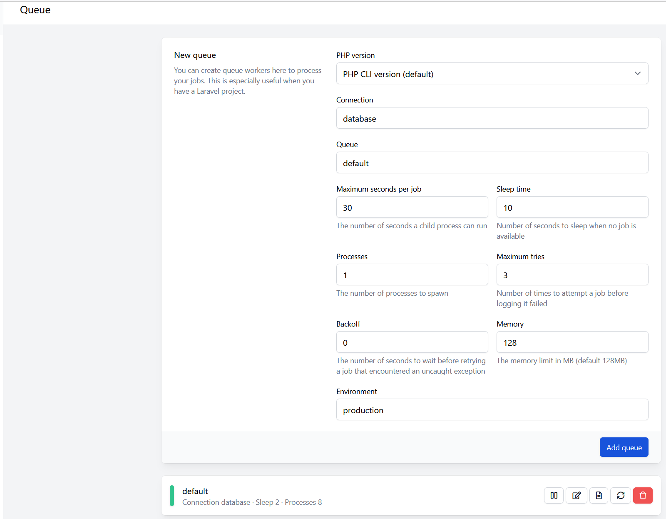This screenshot has width=666, height=519.
Task: Restart the default queue worker
Action: click(x=621, y=495)
